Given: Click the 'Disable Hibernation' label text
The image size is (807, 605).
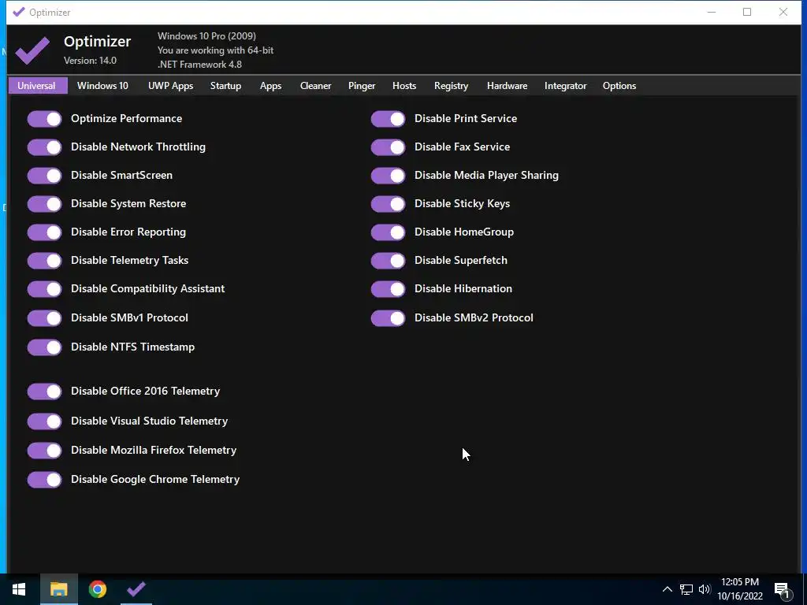Looking at the screenshot, I should (x=463, y=288).
